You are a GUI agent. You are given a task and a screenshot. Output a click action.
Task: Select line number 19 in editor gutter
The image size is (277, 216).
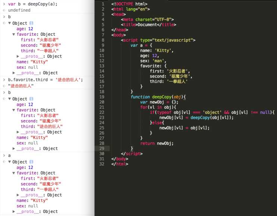tap(102, 97)
